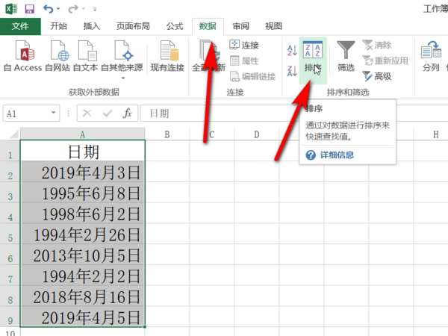Import data from text (自文本)
This screenshot has height=336, width=448.
coord(85,56)
